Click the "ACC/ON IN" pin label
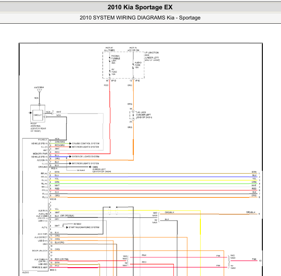 (42, 160)
